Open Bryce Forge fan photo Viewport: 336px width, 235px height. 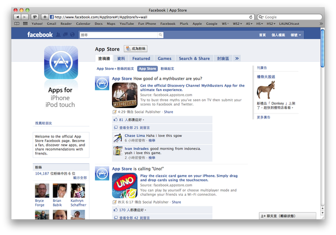(x=42, y=190)
